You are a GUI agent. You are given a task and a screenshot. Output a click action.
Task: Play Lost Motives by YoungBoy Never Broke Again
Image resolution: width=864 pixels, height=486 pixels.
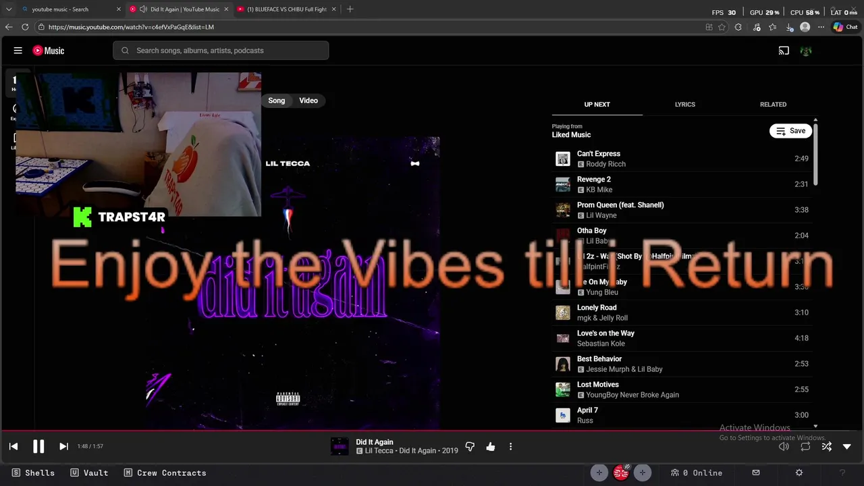tap(682, 389)
